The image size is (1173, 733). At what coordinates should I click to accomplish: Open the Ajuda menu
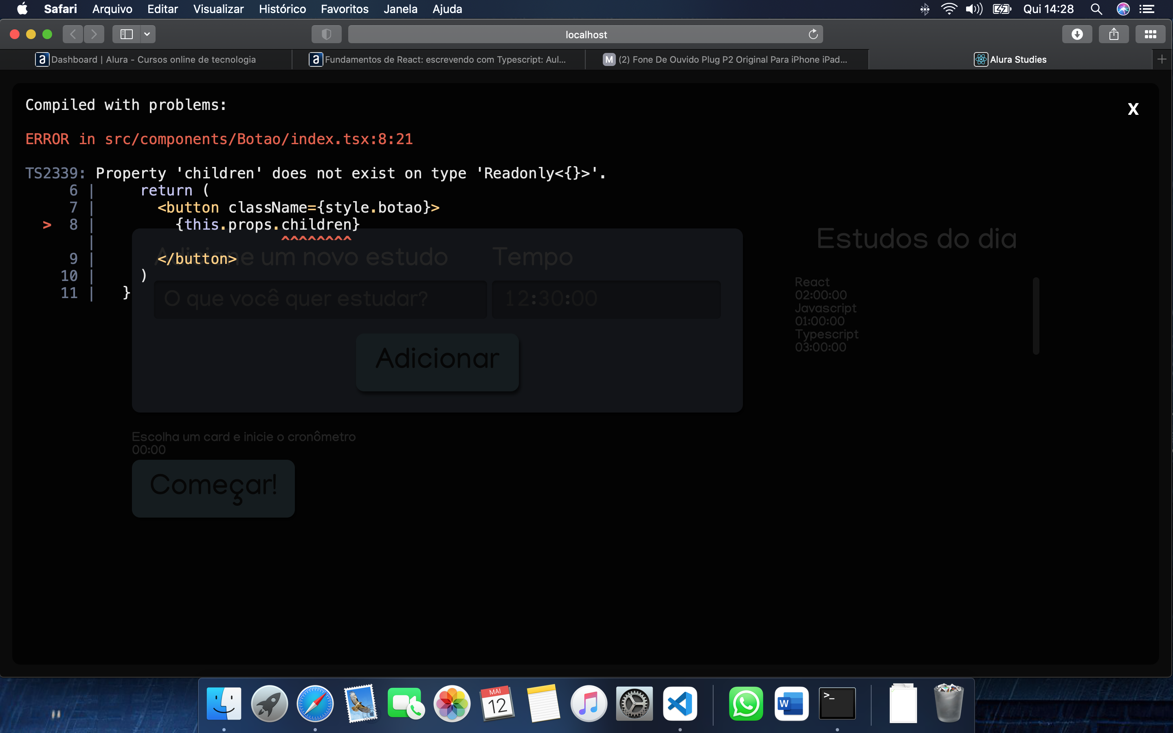[x=447, y=9]
